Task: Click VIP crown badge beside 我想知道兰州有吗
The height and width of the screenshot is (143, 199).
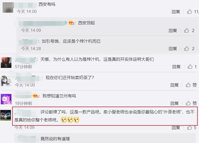Action: 35,96
